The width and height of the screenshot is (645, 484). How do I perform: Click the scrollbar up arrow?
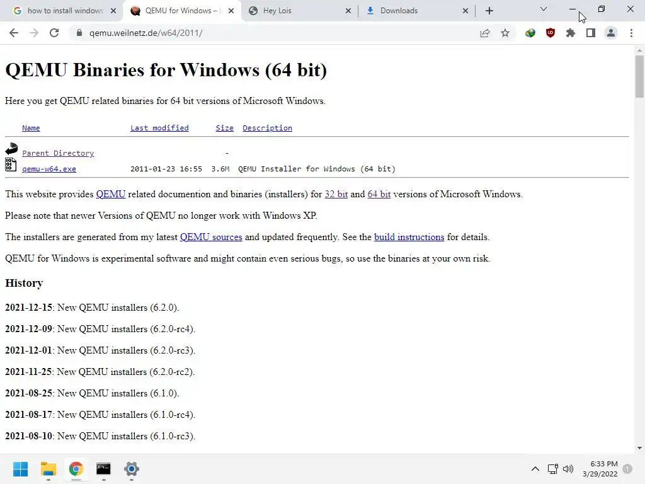tap(639, 50)
